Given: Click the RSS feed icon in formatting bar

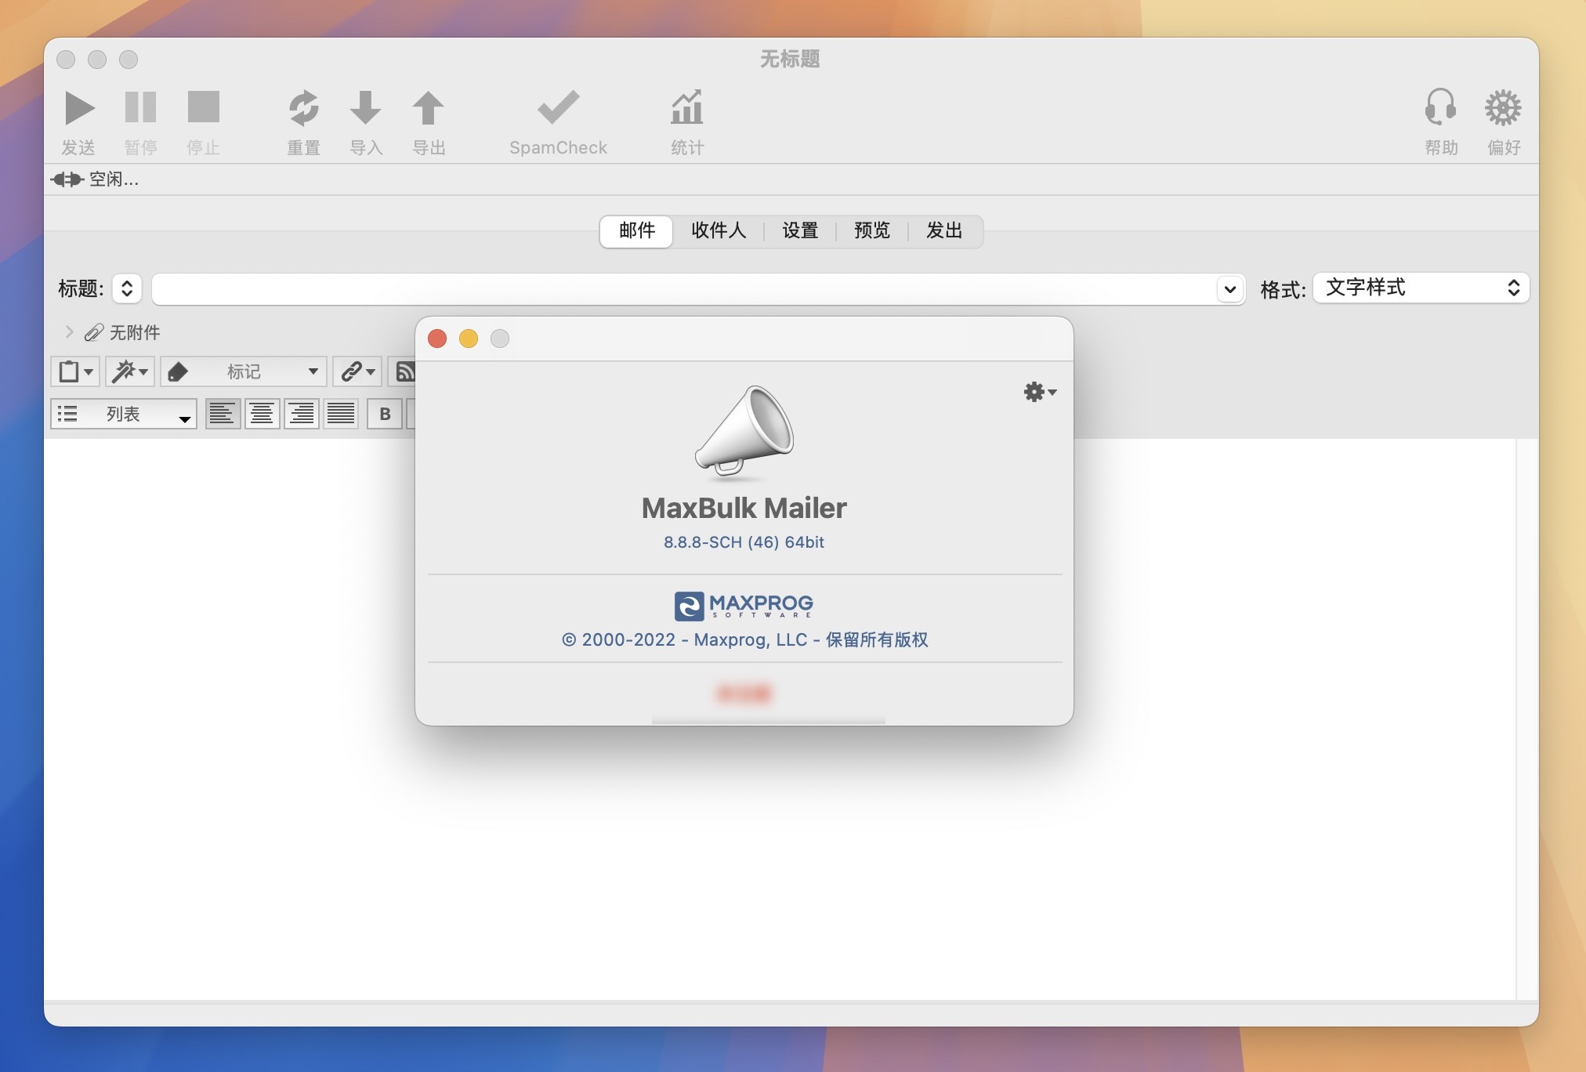Looking at the screenshot, I should click(x=407, y=371).
